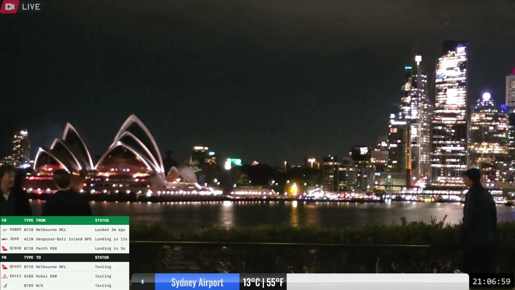The width and height of the screenshot is (515, 290).
Task: Click the LIVE label in the corner
Action: point(31,7)
